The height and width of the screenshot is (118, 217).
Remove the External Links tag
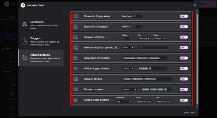coord(137,58)
